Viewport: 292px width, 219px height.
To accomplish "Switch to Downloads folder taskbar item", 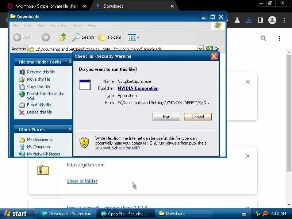I will click(x=184, y=214).
